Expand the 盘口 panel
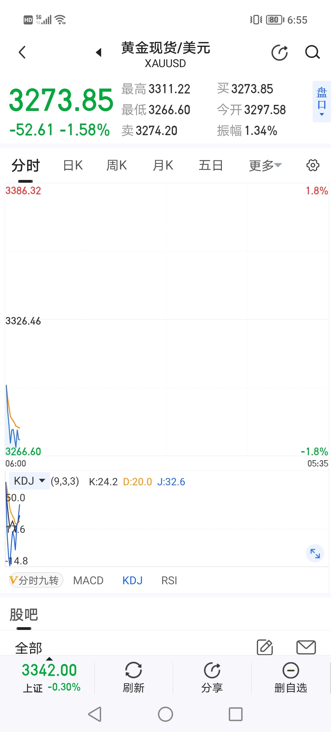Screen dimensions: 331x732 321,101
